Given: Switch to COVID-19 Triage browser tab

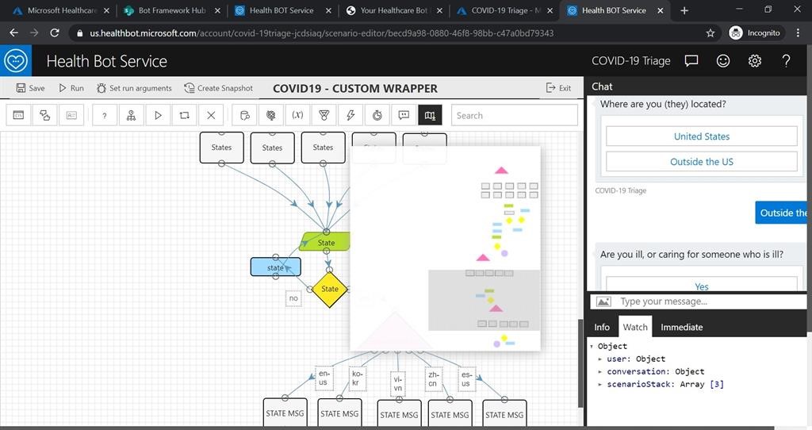Looking at the screenshot, I should pos(505,10).
